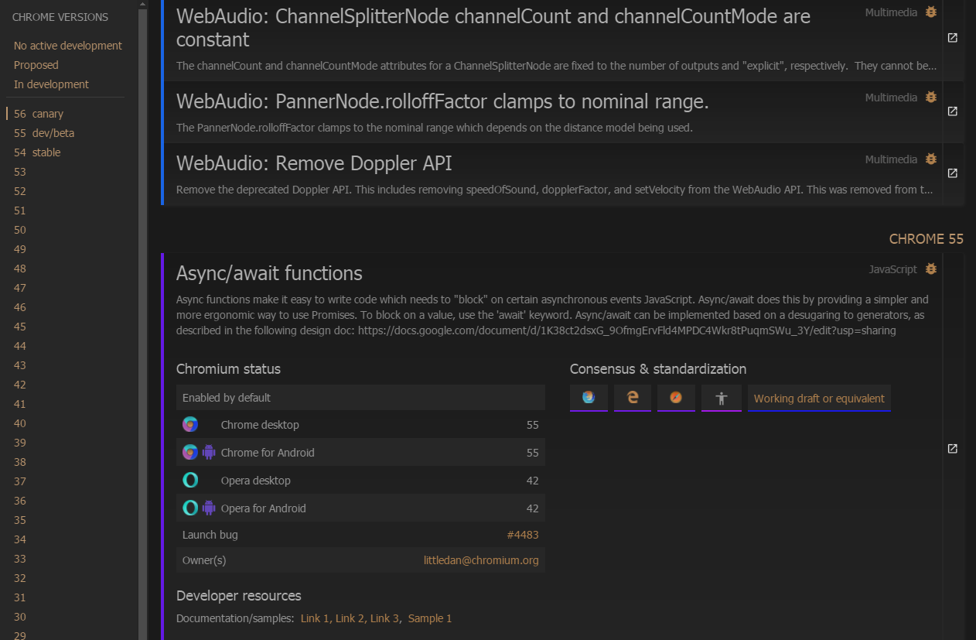Click bug icon for Remove Doppler API

coord(931,159)
